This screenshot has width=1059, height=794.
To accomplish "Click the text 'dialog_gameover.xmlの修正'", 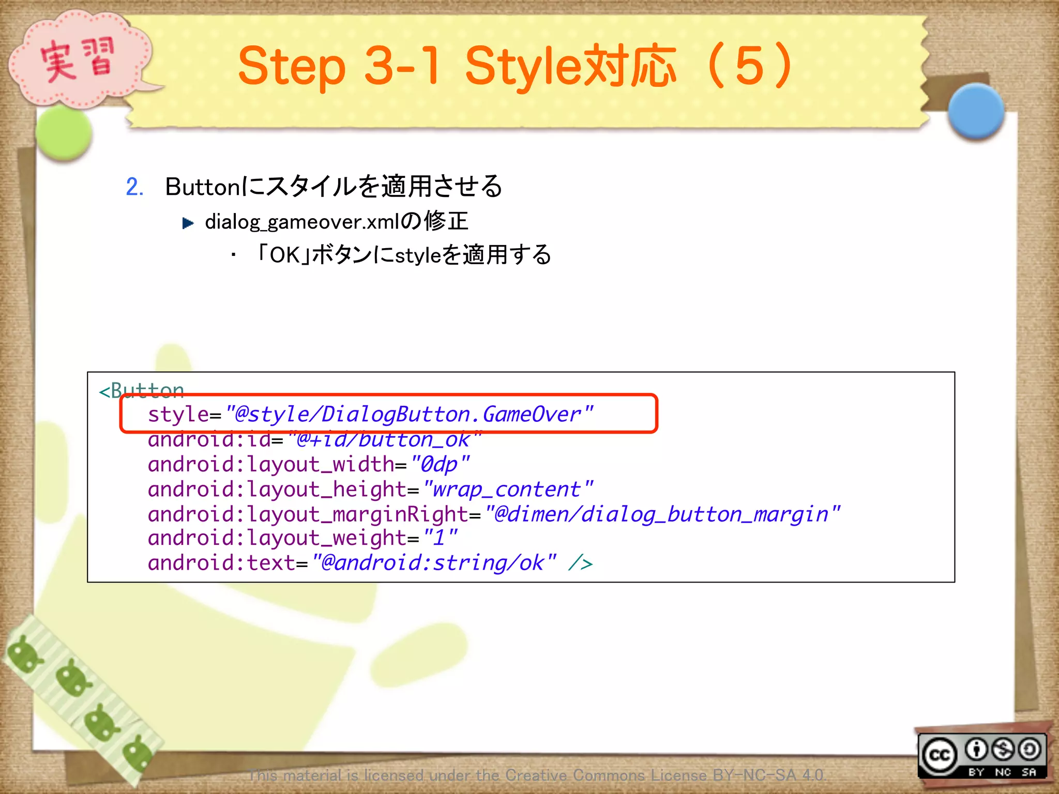I will pos(337,222).
